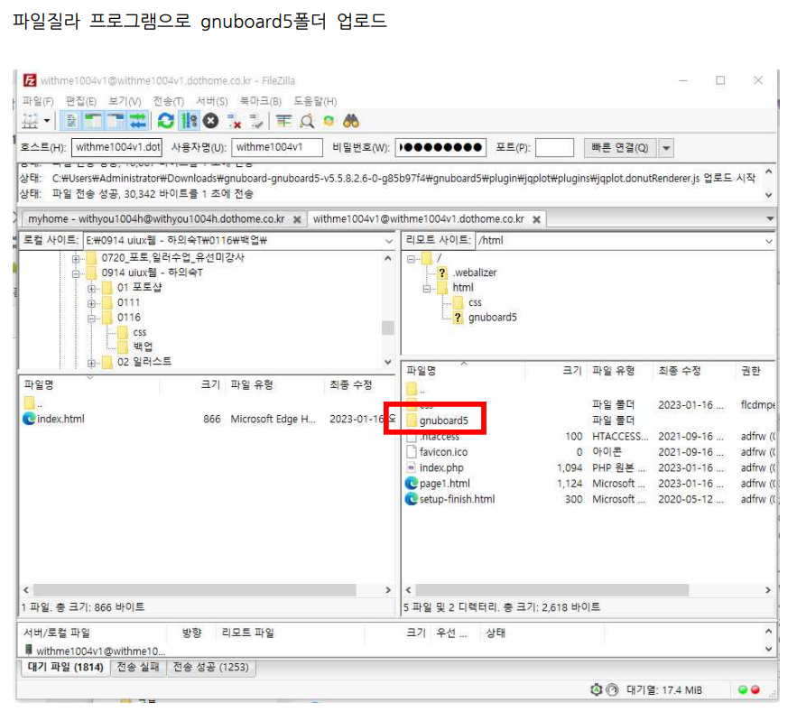Viewport: 797px width, 721px height.
Task: Disconnect from the current server
Action: point(234,121)
